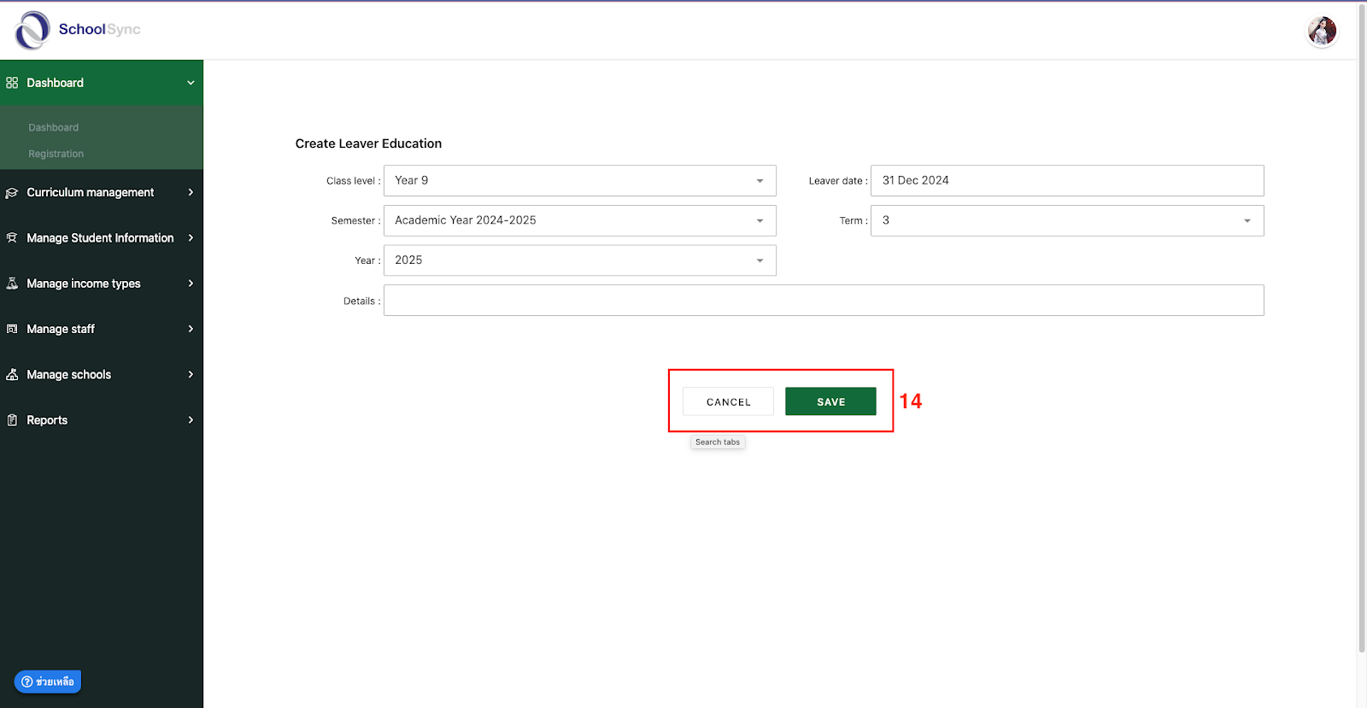Click the Reports clipboard icon

12,420
